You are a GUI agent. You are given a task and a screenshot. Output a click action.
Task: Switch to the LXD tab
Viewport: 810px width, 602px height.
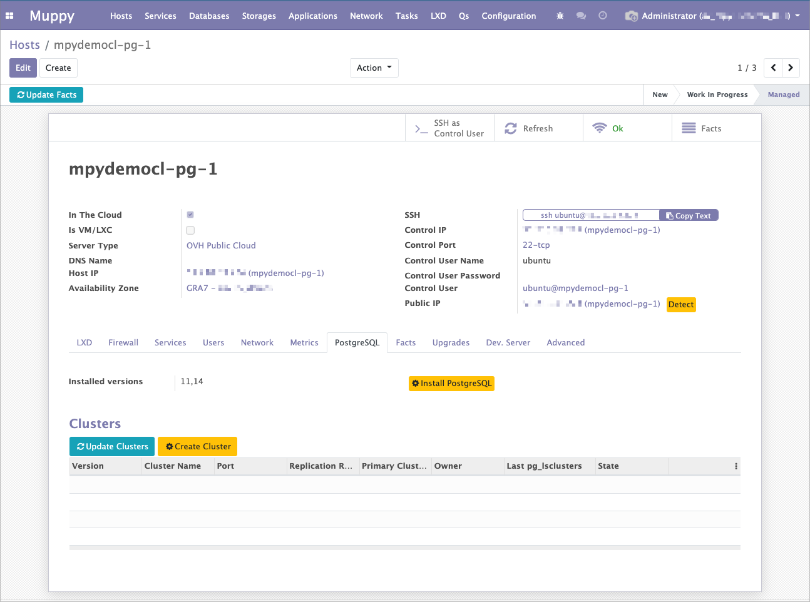[x=85, y=342]
